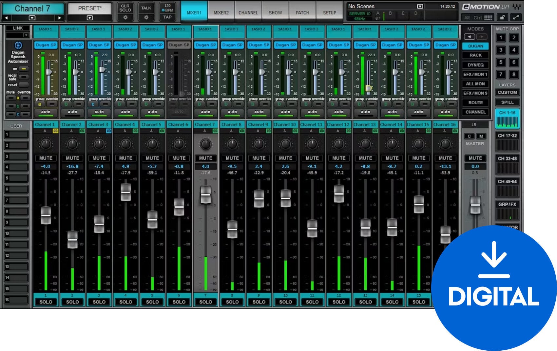This screenshot has height=351, width=557.
Task: Expand the PRESET dropdown menu
Action: [90, 18]
